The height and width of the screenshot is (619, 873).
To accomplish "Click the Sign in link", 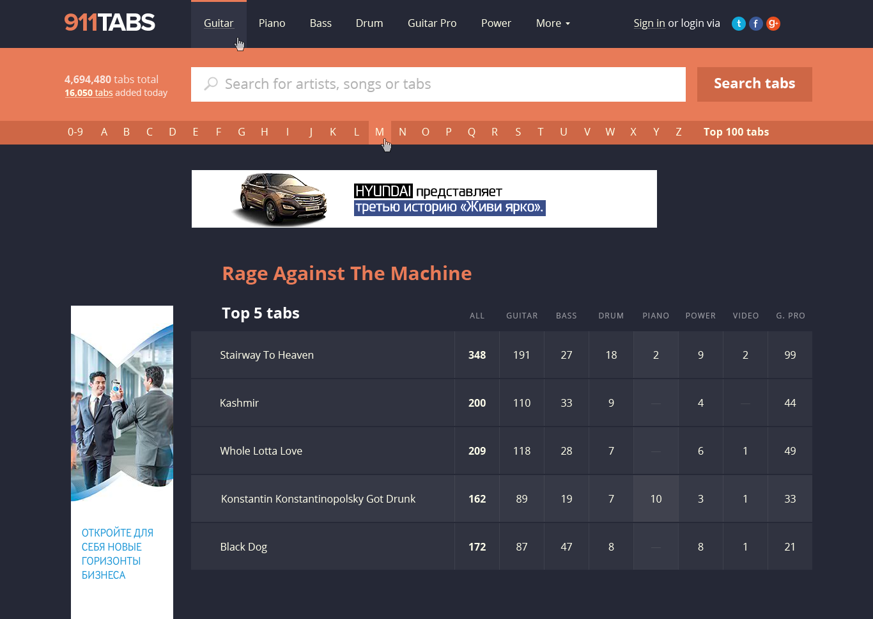I will coord(649,24).
